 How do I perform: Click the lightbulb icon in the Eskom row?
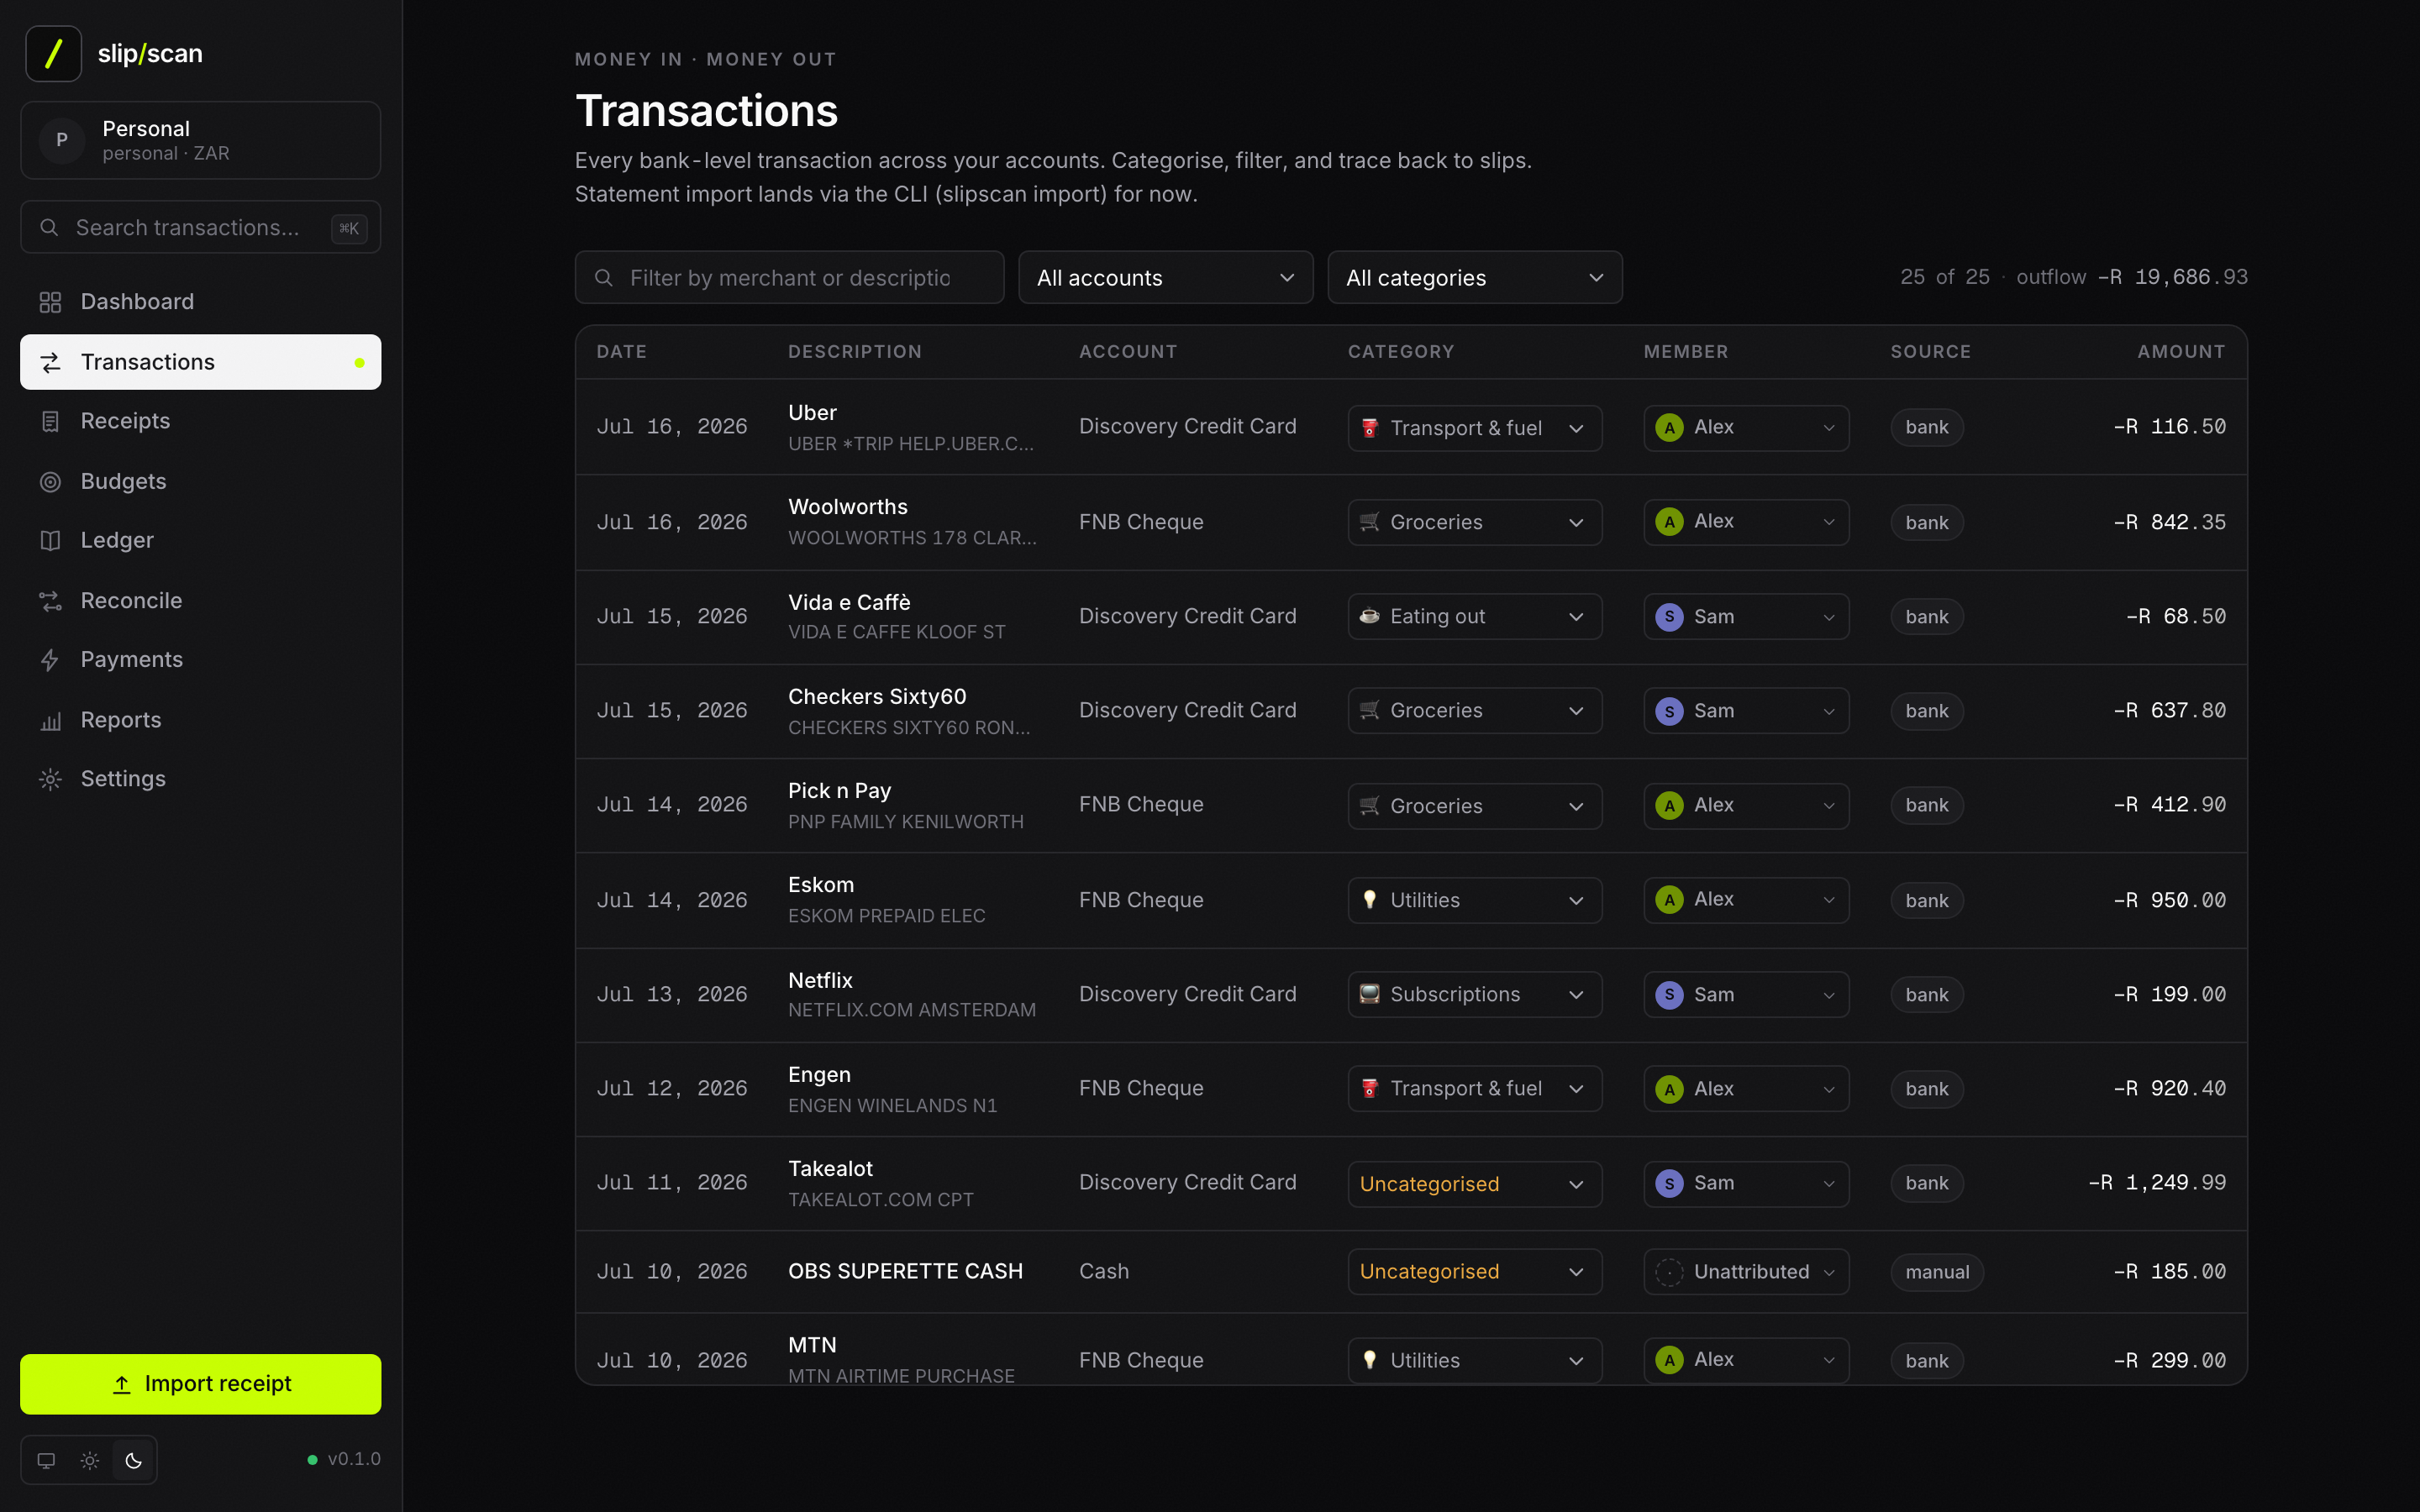click(1370, 900)
